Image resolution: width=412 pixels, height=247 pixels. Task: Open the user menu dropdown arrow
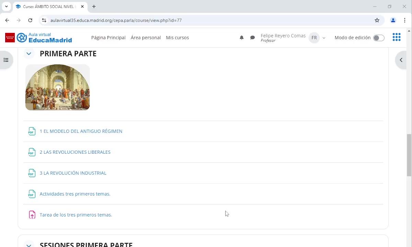coord(324,38)
